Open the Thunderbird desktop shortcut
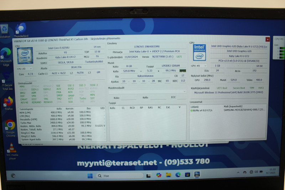Screen dimensions: 285x190 click(x=21, y=30)
